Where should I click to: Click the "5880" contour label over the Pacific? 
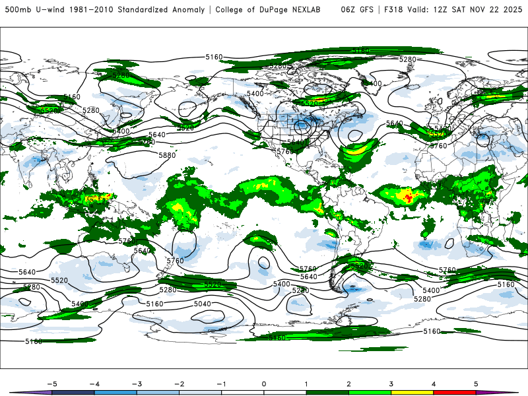coord(168,155)
